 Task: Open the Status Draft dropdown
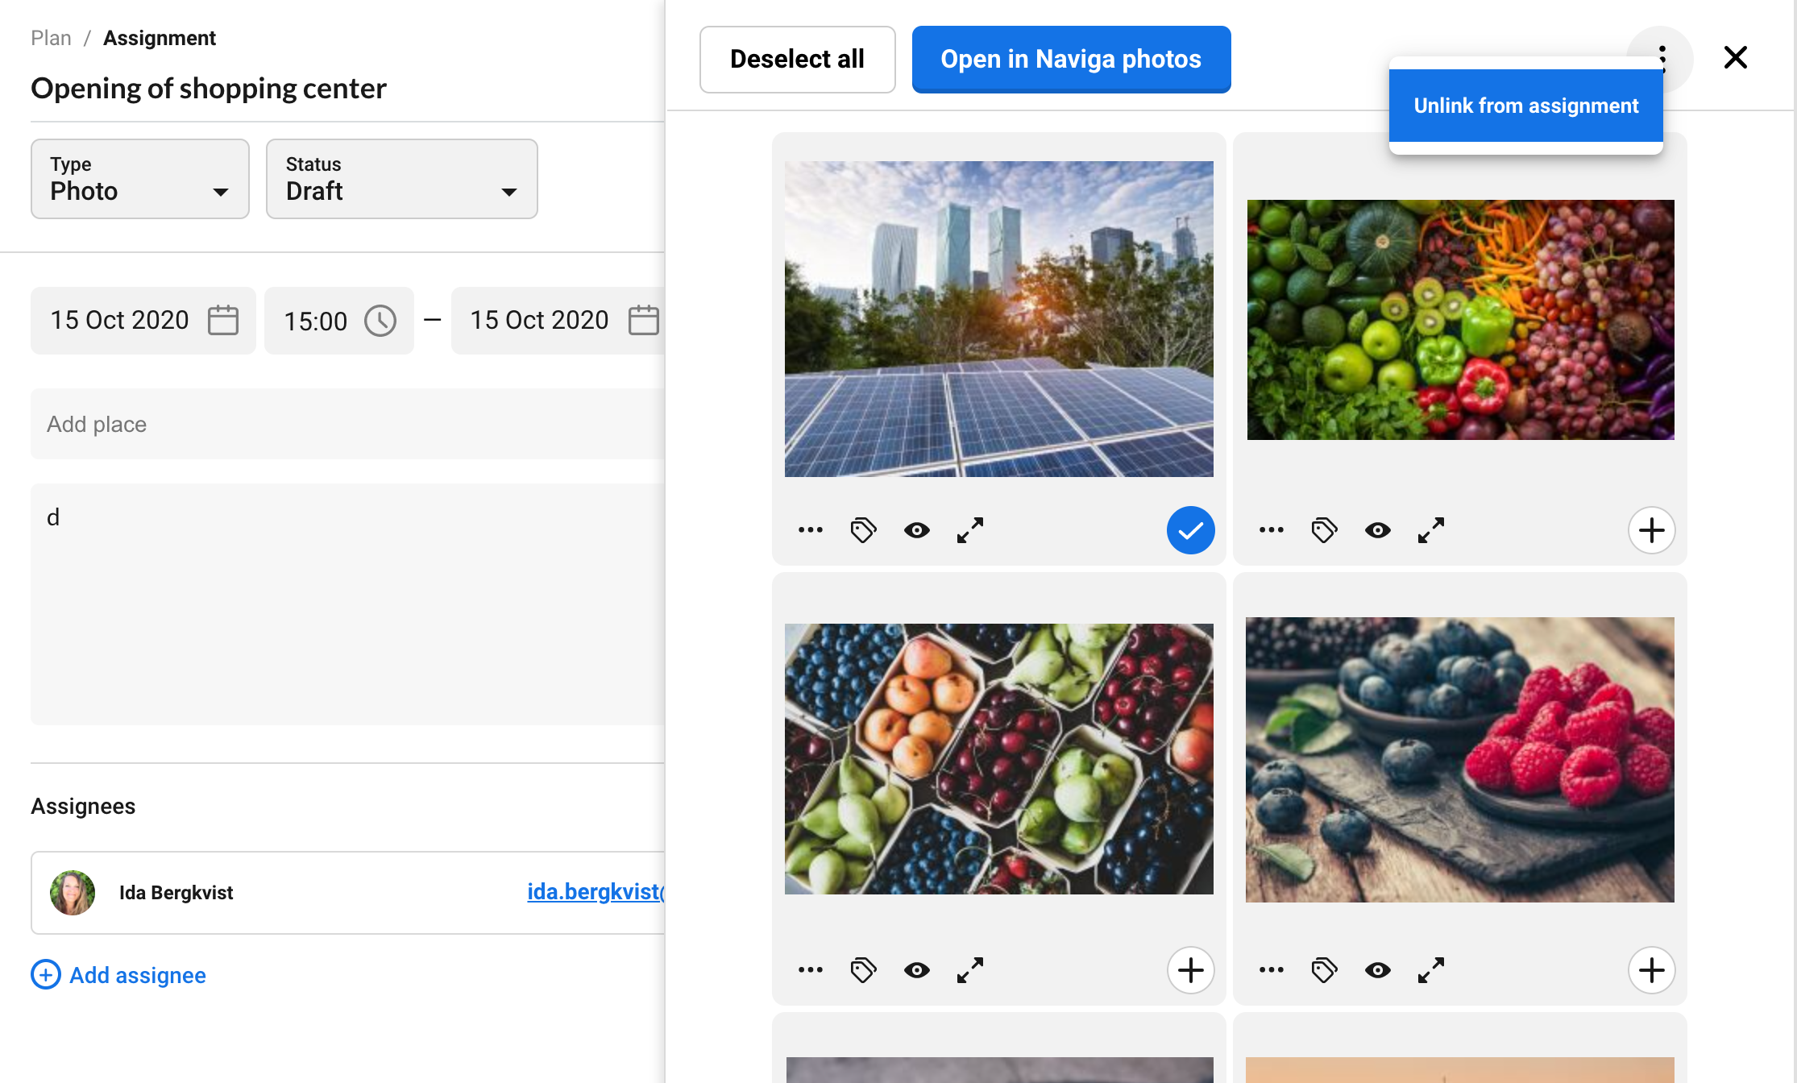click(401, 179)
